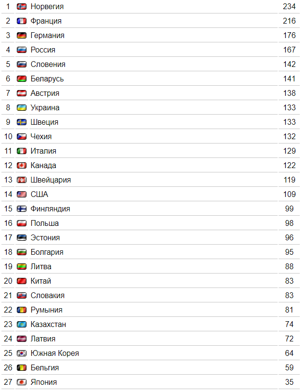307x392 pixels.
Task: Click the Norway flag icon
Action: 22,7
